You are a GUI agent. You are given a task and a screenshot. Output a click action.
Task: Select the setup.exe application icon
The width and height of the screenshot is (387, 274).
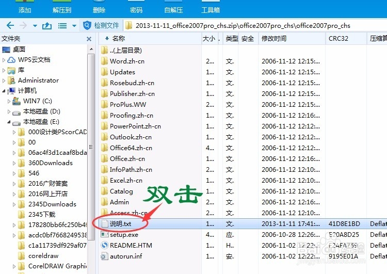[x=105, y=234]
